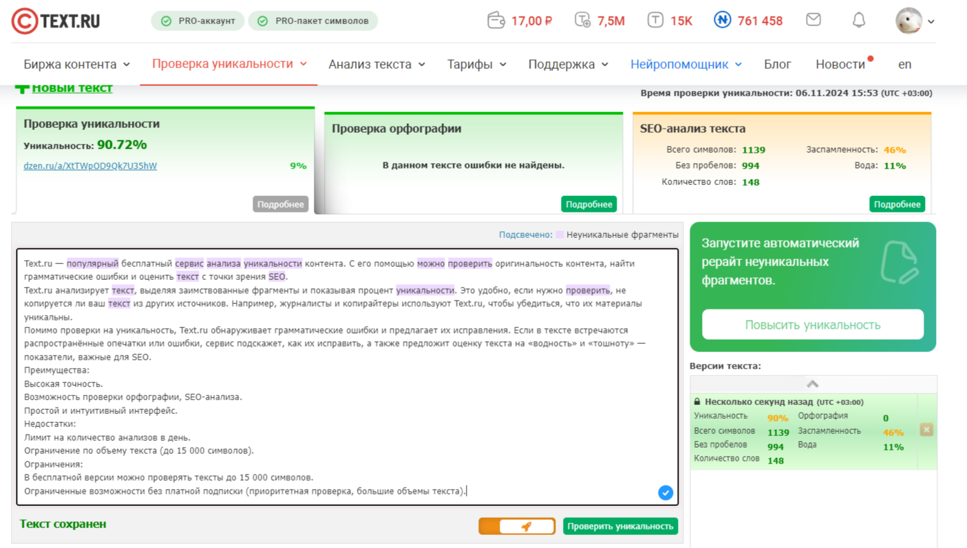
Task: Click the Несколько секунд назад version header
Action: point(784,402)
